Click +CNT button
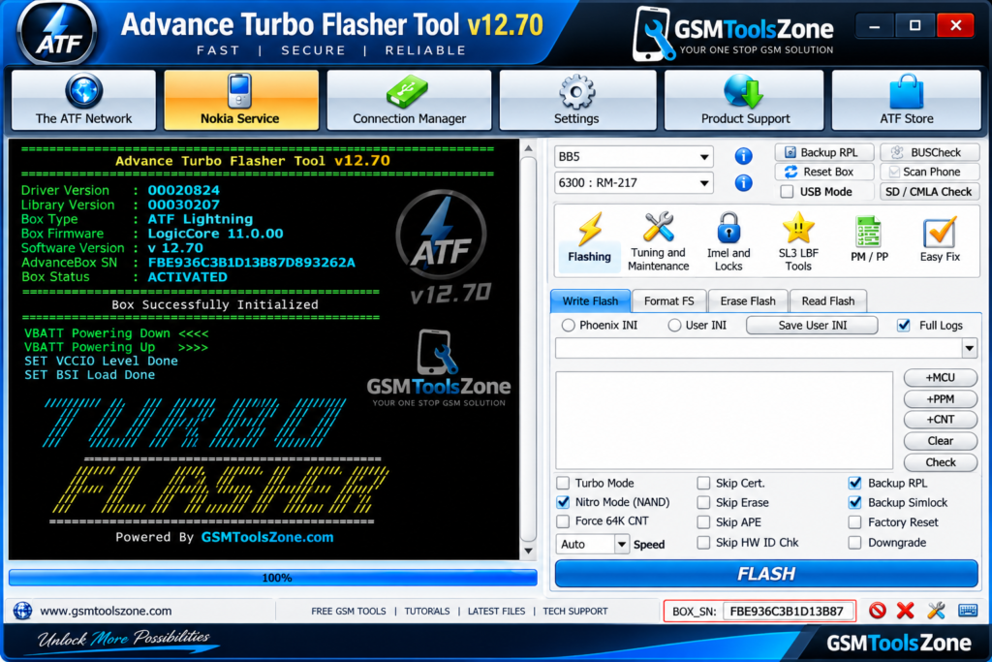 point(940,420)
